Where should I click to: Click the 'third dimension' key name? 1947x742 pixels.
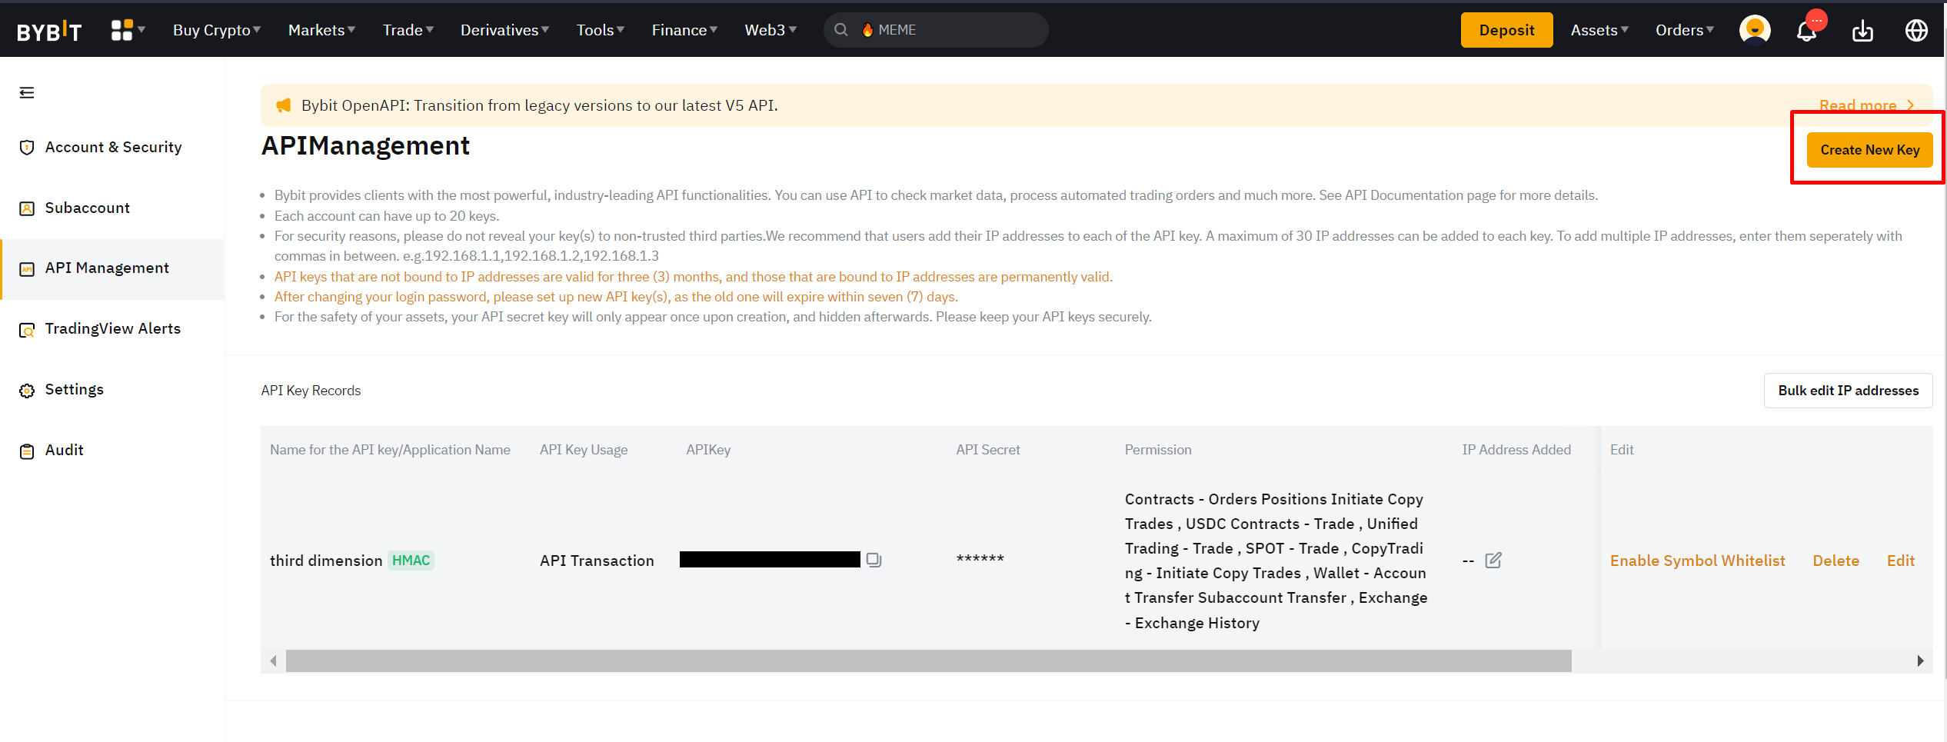click(x=326, y=561)
